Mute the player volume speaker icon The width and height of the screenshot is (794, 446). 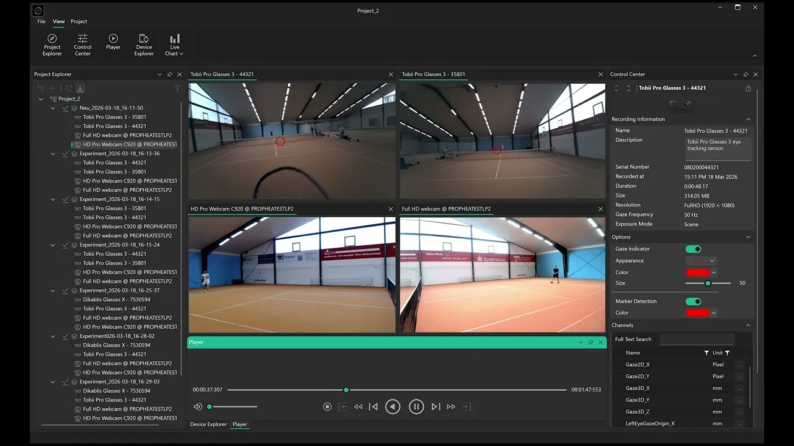coord(197,406)
